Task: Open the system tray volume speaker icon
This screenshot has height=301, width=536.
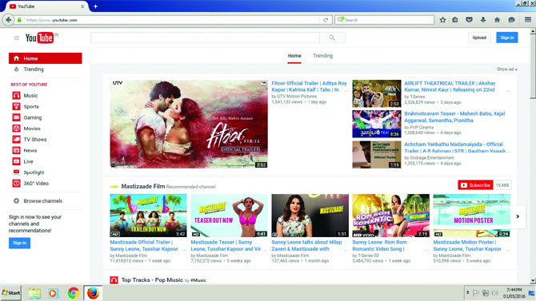Action: point(494,293)
